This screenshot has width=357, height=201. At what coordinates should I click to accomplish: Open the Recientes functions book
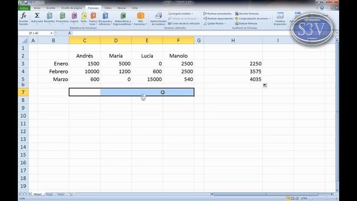point(50,18)
